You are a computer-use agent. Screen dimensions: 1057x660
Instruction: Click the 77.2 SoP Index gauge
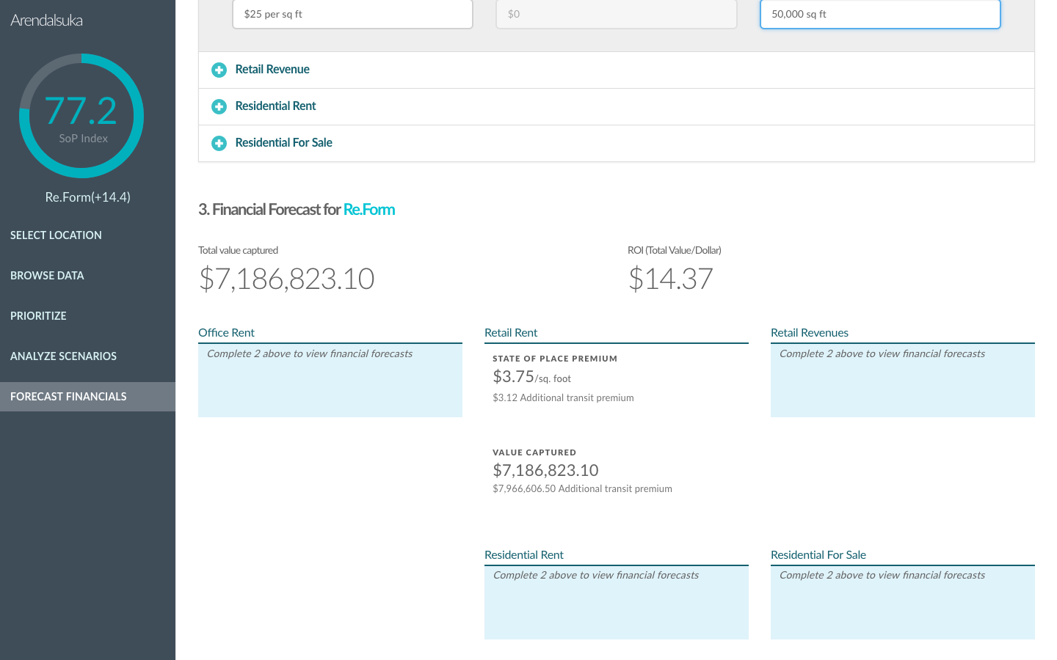point(81,116)
